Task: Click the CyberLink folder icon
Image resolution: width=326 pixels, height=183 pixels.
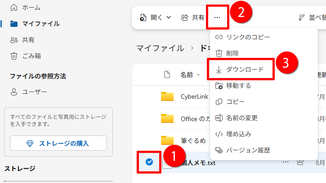Action: pyautogui.click(x=167, y=96)
